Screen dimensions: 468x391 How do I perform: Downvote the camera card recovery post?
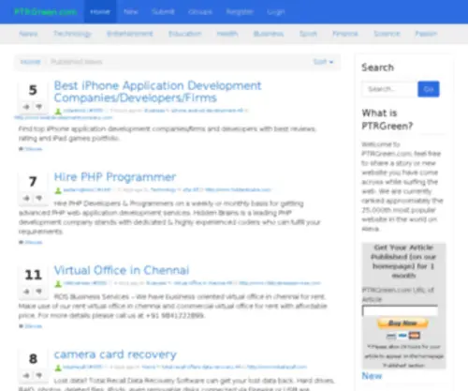click(x=38, y=375)
